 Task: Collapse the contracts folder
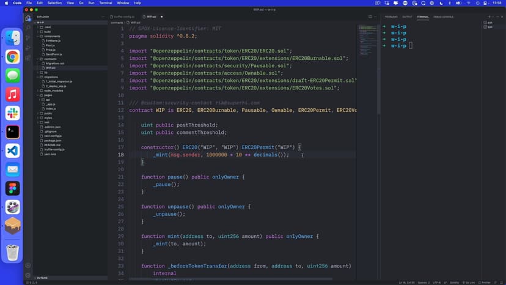pos(50,59)
